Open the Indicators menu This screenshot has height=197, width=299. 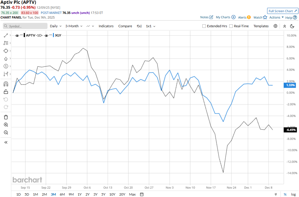click(106, 26)
